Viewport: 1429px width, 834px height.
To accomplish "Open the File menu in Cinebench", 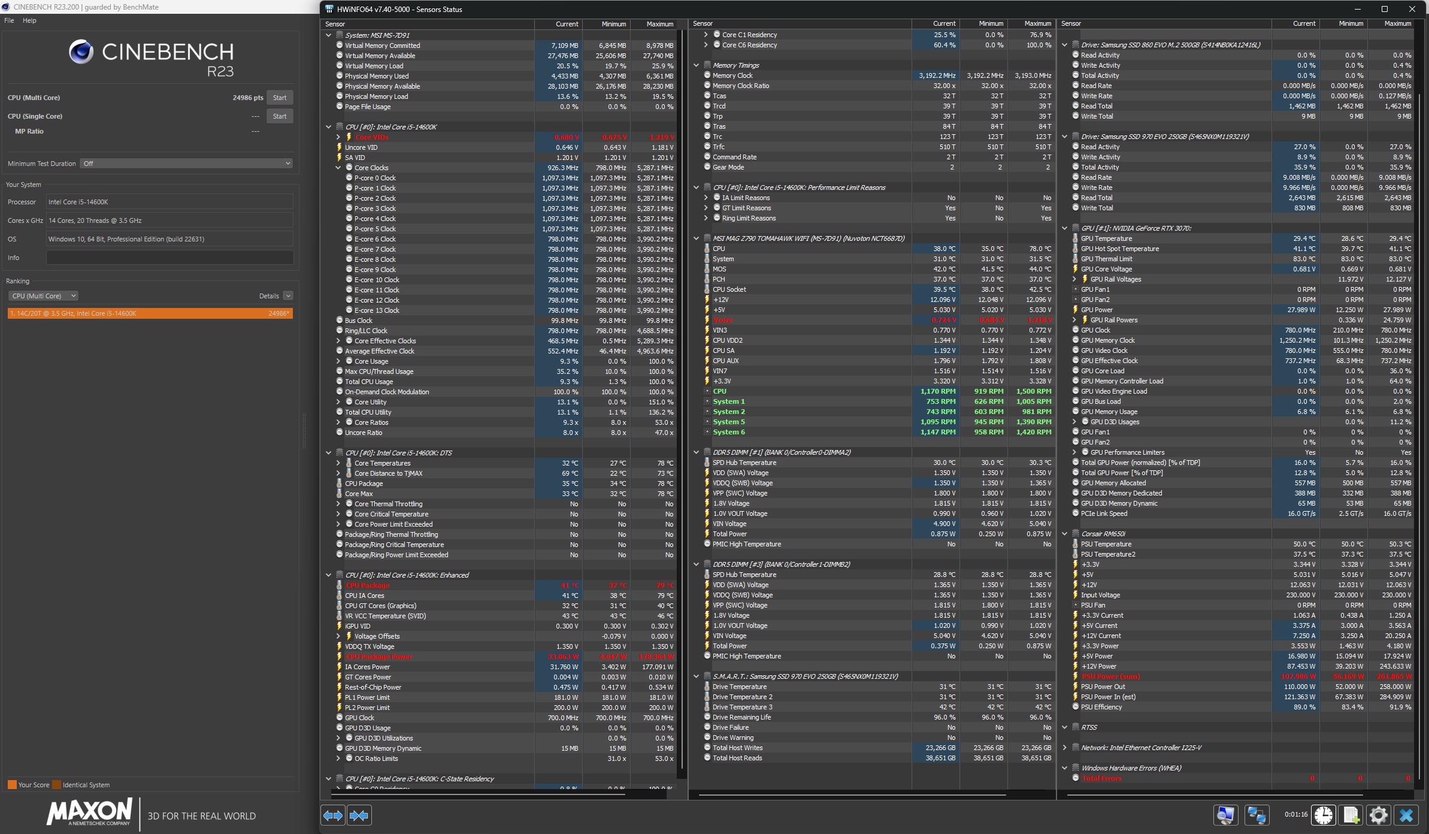I will (9, 20).
